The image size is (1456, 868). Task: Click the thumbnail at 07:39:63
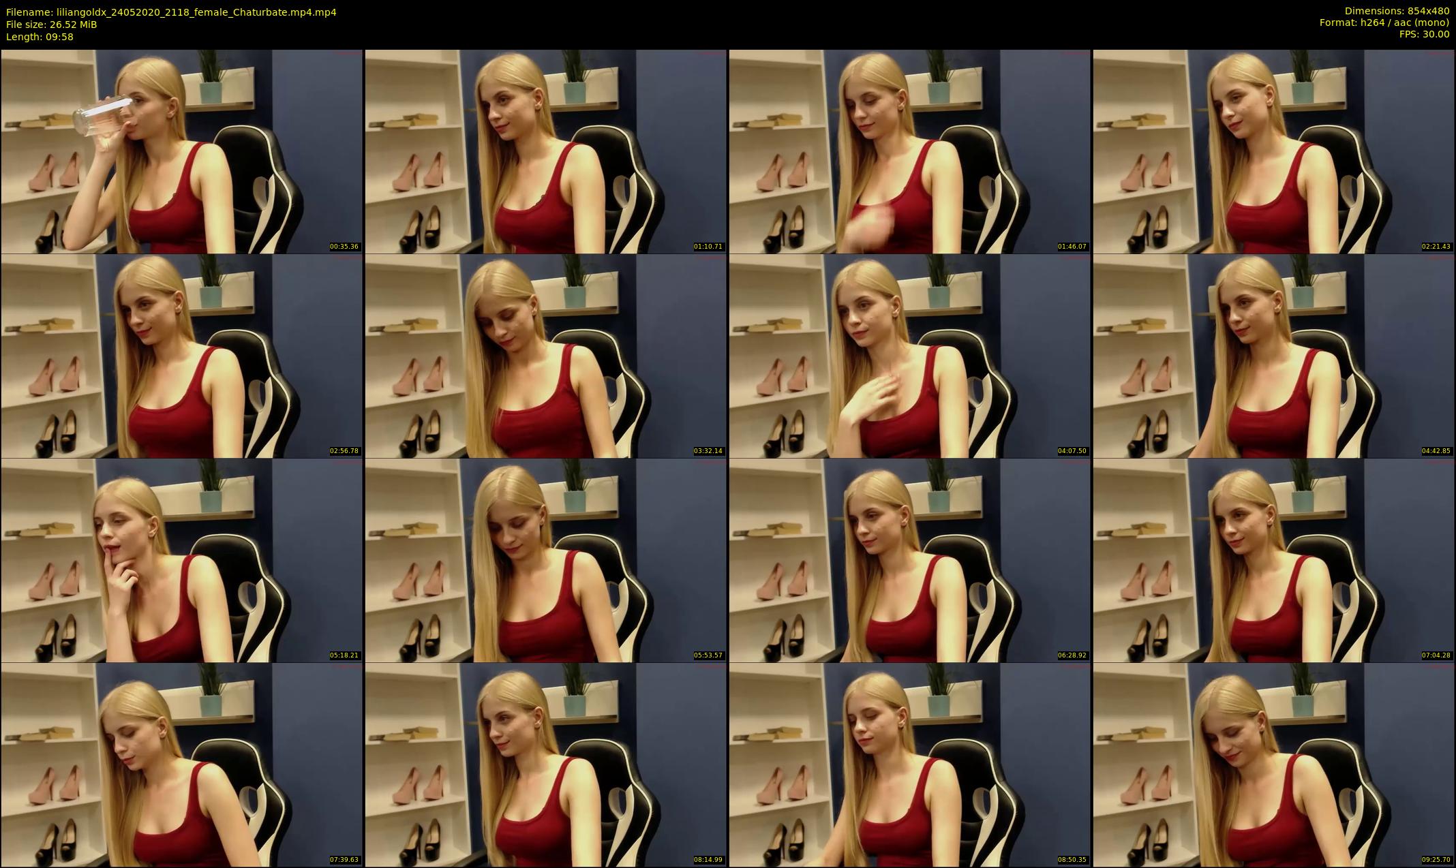[x=181, y=764]
